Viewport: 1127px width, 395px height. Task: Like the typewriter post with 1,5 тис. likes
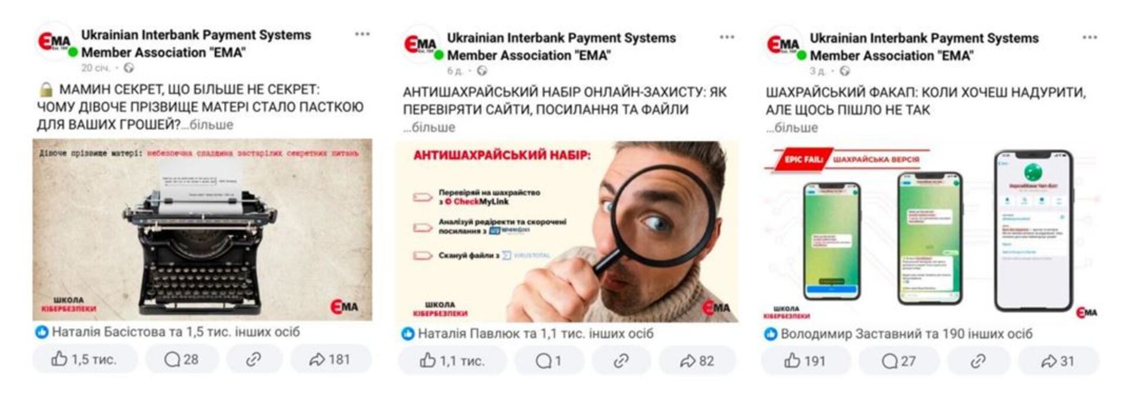(x=85, y=359)
